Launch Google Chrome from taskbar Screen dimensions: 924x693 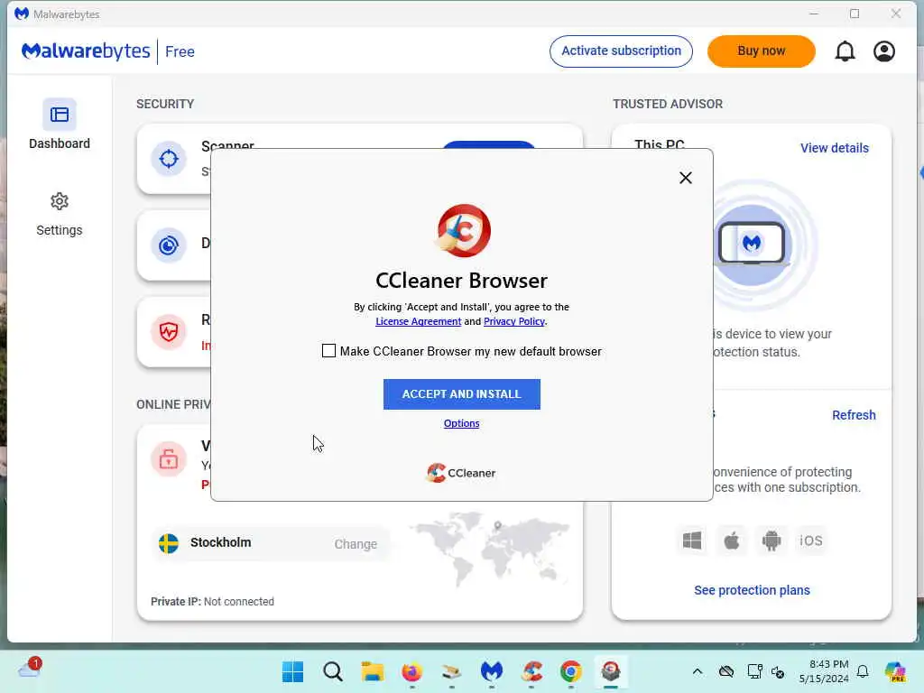(x=570, y=671)
